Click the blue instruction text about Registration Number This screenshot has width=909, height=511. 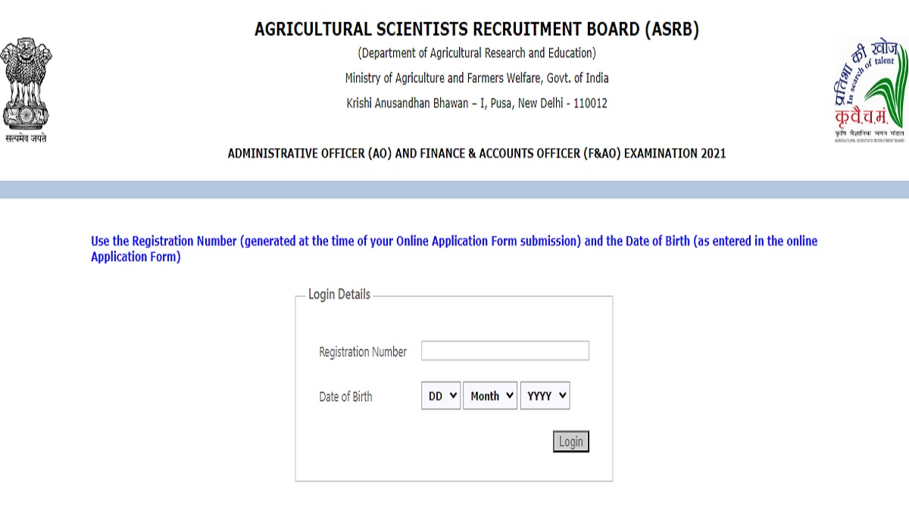[x=454, y=249]
